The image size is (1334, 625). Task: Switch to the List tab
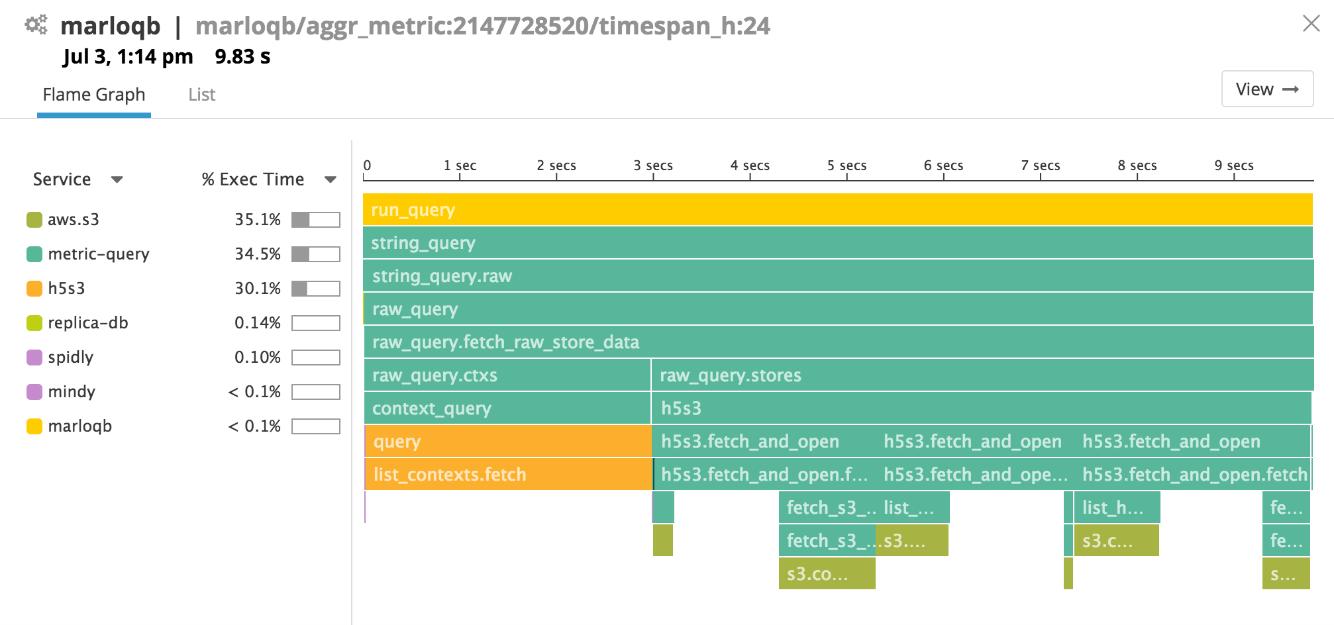tap(201, 94)
